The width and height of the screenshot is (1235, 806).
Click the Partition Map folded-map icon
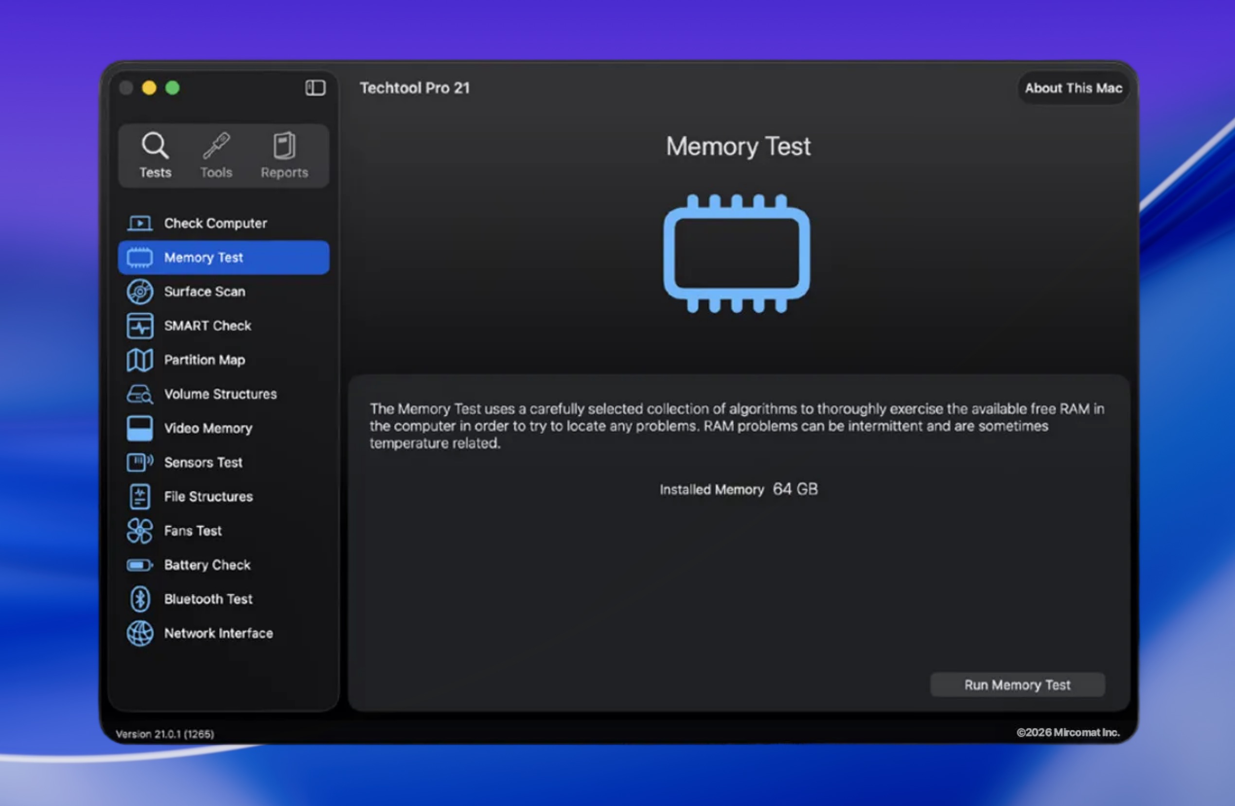[x=140, y=360]
